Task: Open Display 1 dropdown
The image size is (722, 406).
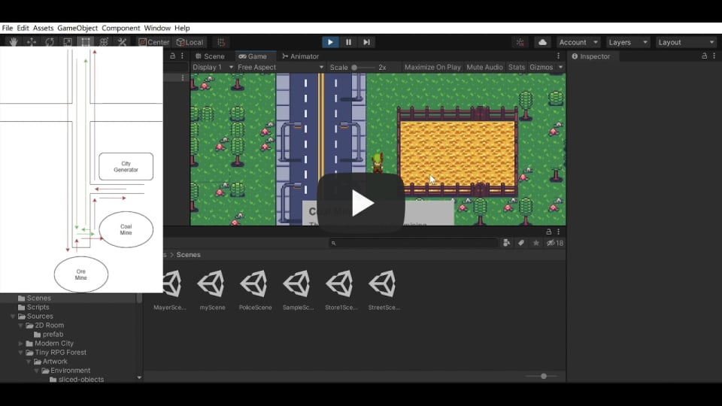Action: click(x=212, y=67)
